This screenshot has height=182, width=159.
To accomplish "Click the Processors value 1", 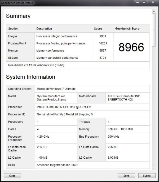I will (38, 122).
